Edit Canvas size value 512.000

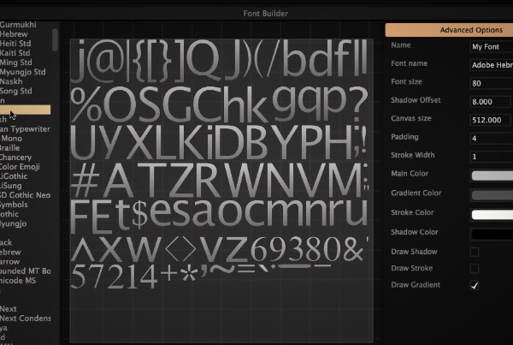coord(490,120)
